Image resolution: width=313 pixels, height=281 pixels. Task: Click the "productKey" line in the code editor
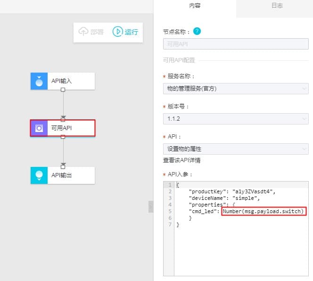232,191
